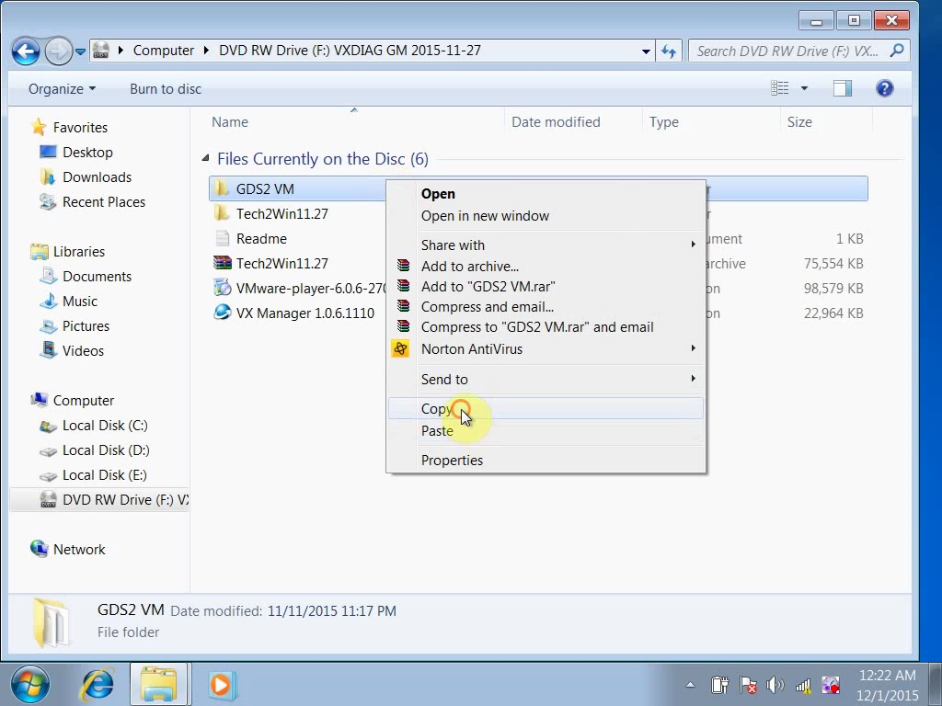
Task: Open Local Disk (D:)
Action: 106,450
